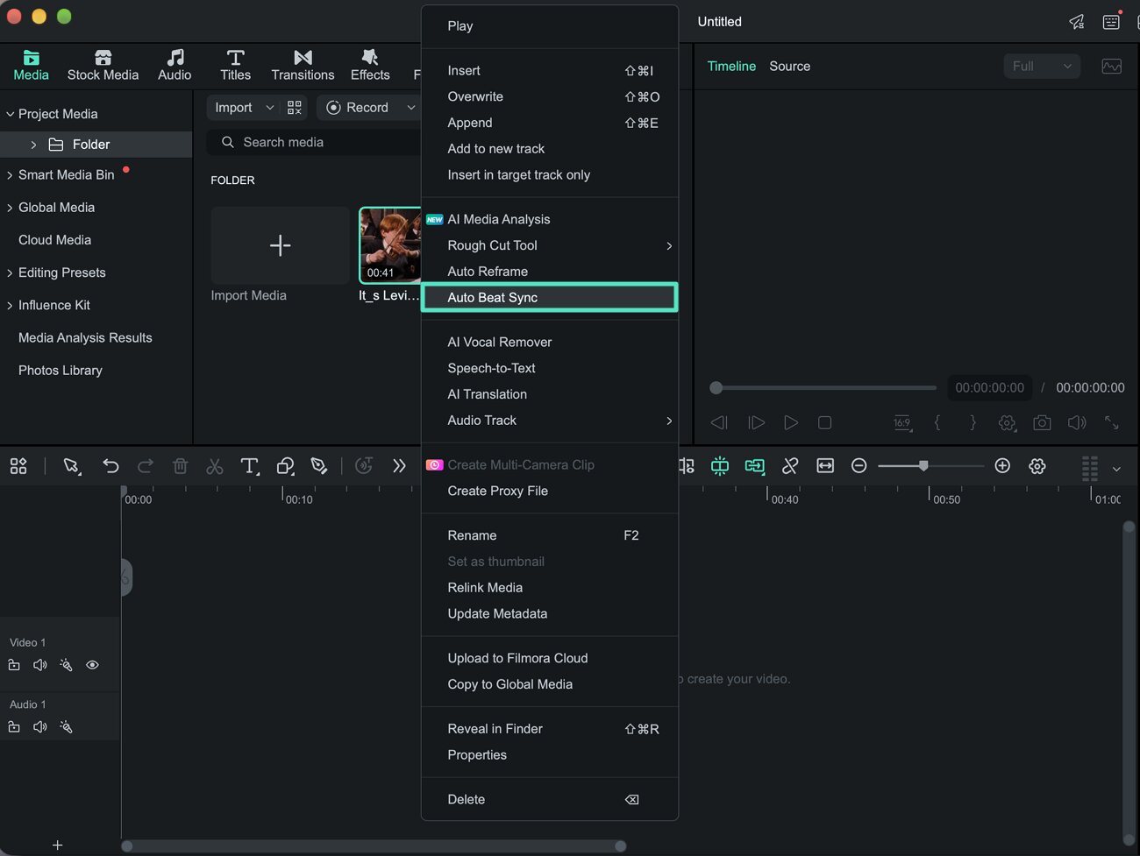
Task: Click the timeline settings gear icon
Action: point(1037,466)
